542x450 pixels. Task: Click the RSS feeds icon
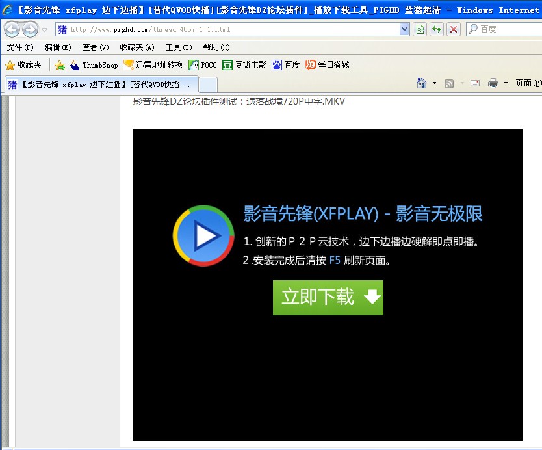tap(449, 83)
